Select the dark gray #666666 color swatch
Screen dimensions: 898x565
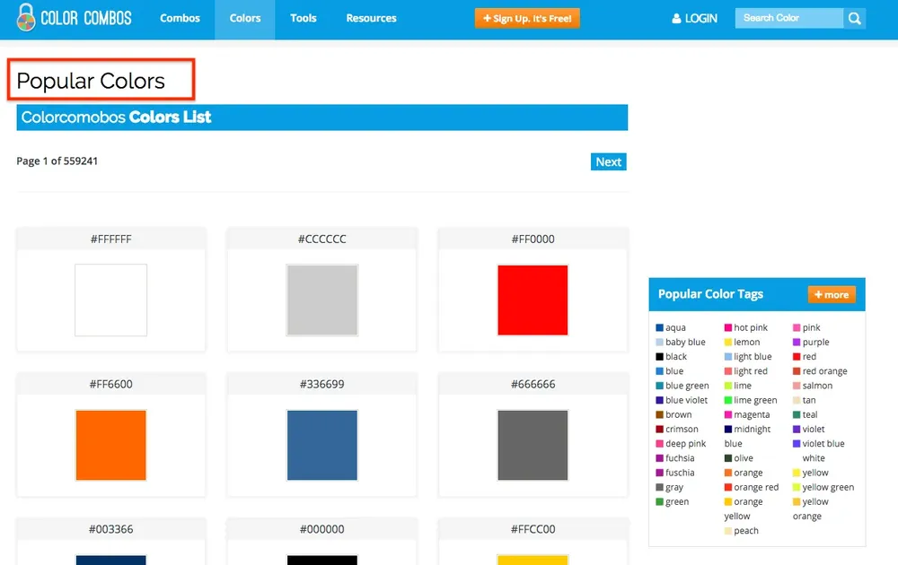pos(533,445)
